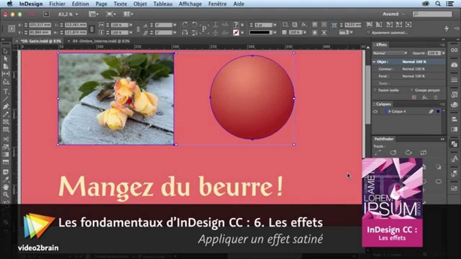The image size is (461, 259).
Task: Click the stroke color swatch in Control bar
Action: (236, 32)
